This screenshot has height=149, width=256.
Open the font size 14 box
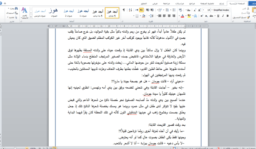[x=206, y=10]
